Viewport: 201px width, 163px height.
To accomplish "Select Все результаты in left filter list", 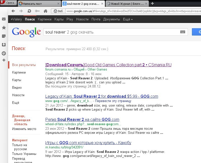I will point(24,65).
